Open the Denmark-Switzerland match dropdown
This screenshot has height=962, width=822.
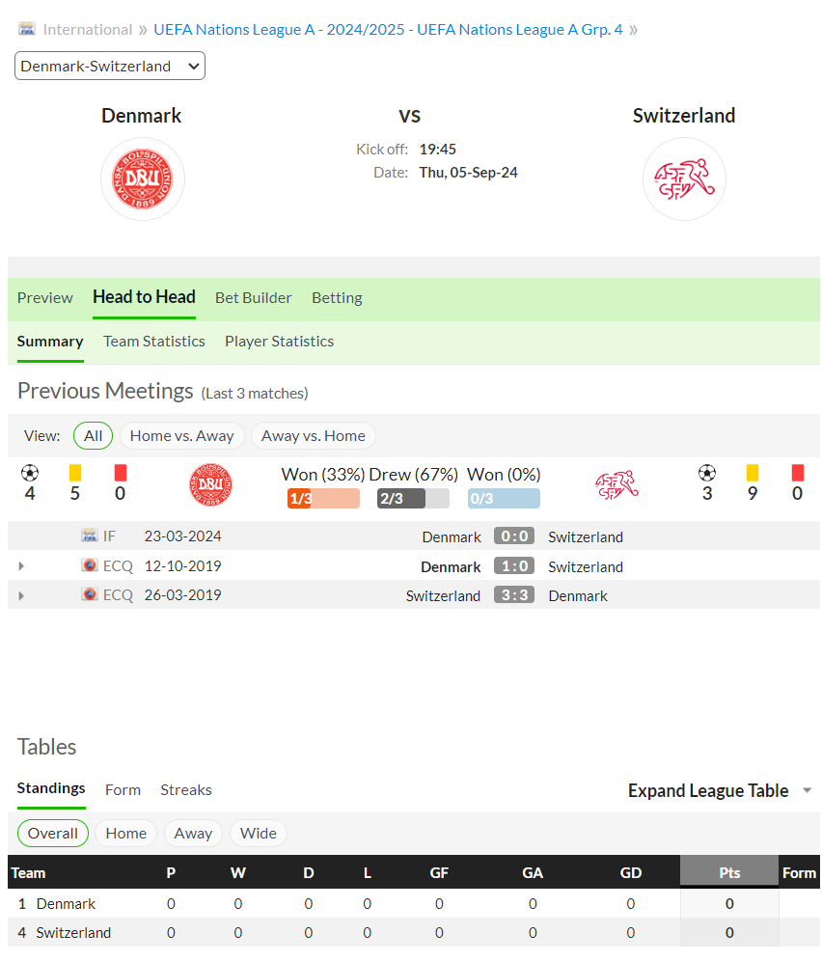tap(110, 66)
